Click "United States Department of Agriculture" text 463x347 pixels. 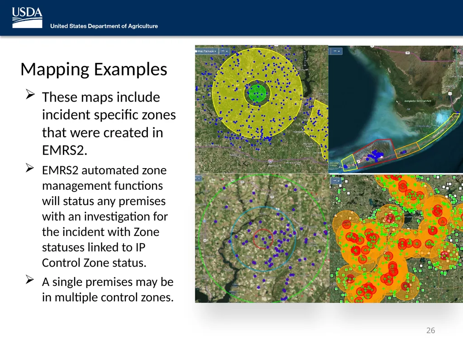point(104,26)
